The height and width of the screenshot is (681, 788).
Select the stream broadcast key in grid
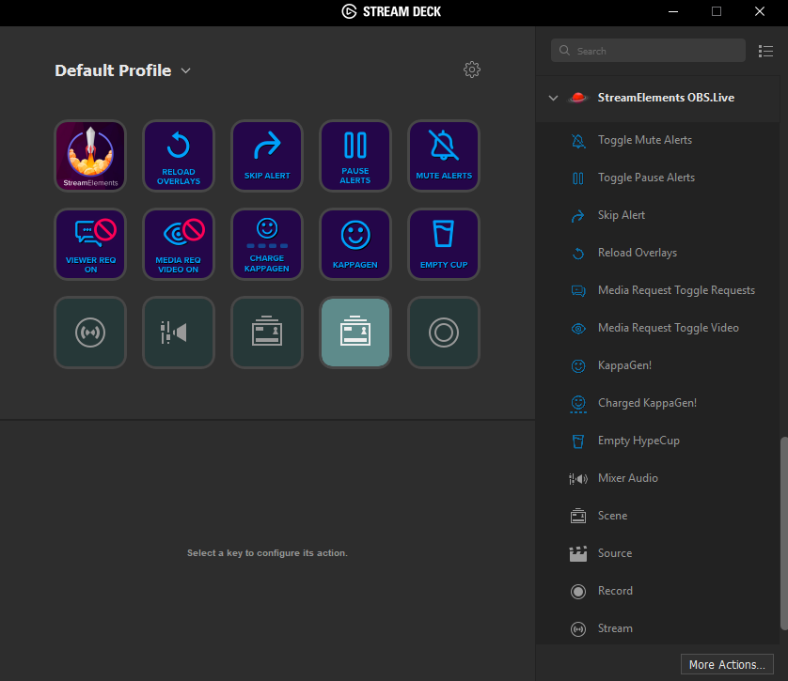coord(90,333)
